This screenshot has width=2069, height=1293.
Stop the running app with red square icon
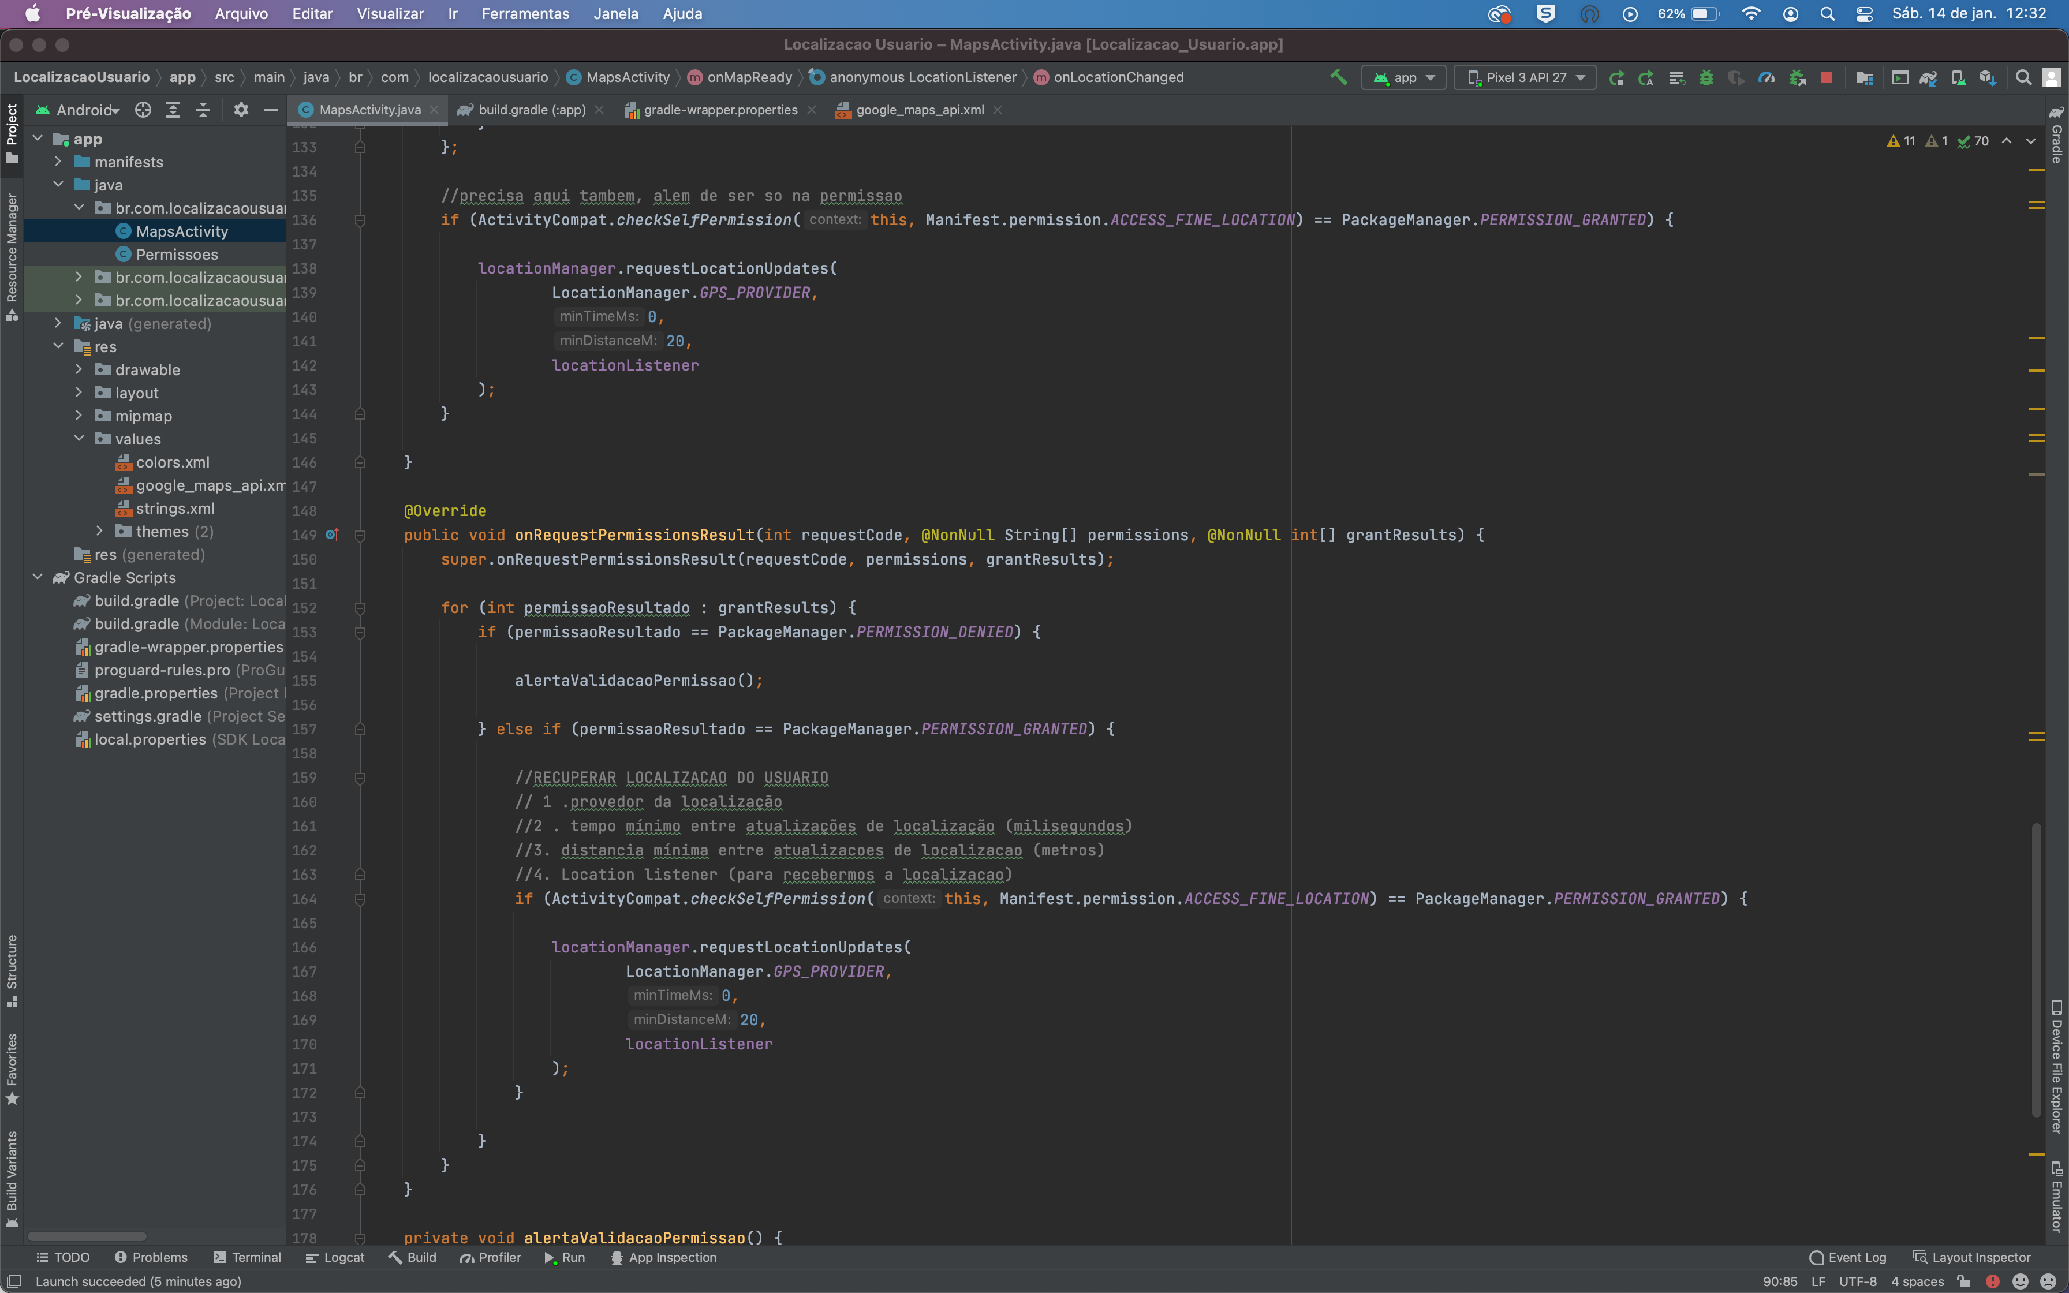(x=1828, y=77)
